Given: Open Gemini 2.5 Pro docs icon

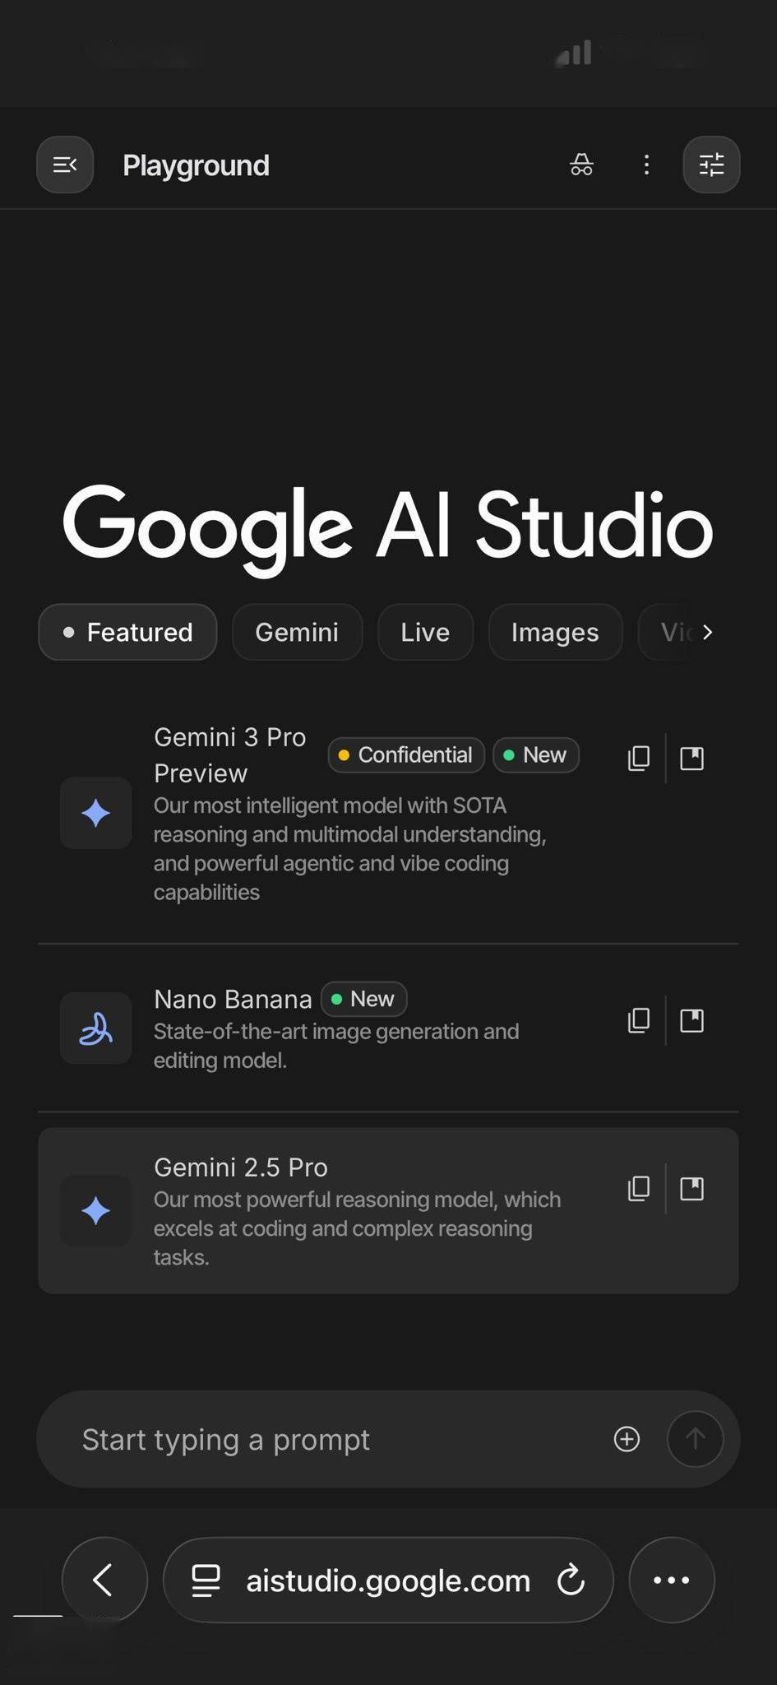Looking at the screenshot, I should (692, 1188).
